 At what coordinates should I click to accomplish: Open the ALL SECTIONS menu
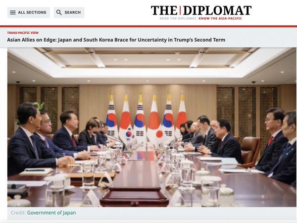pos(28,12)
